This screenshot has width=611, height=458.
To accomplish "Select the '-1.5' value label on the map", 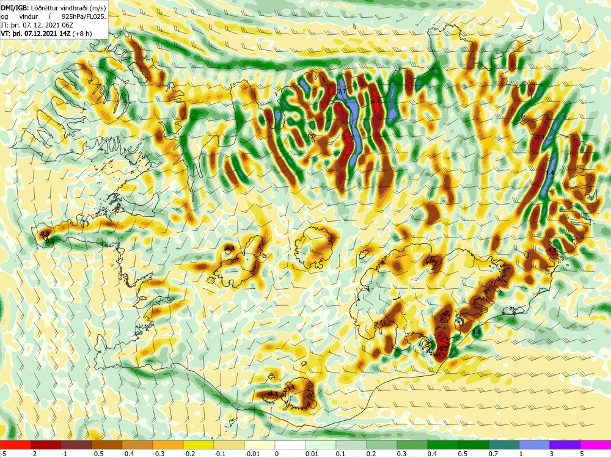I will (551, 250).
